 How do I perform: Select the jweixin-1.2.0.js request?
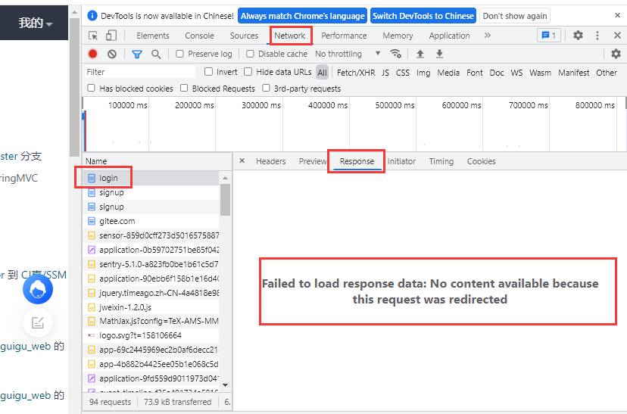pyautogui.click(x=151, y=307)
